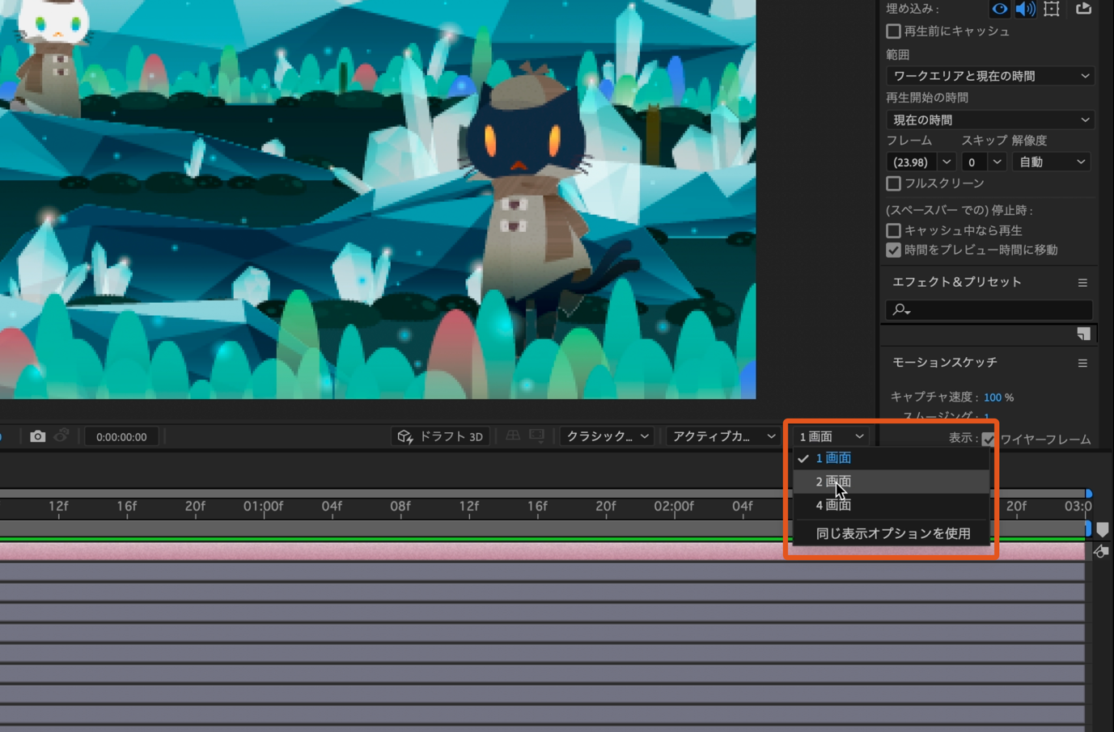
Task: Click the 02:00f mark on time ruler
Action: click(674, 507)
